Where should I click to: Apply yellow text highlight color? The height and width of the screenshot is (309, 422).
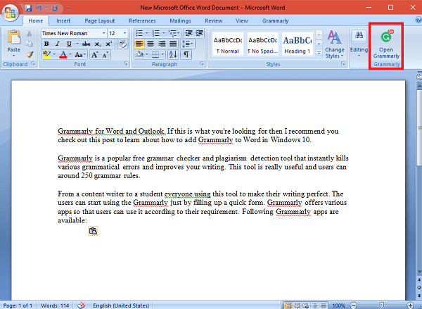46,54
